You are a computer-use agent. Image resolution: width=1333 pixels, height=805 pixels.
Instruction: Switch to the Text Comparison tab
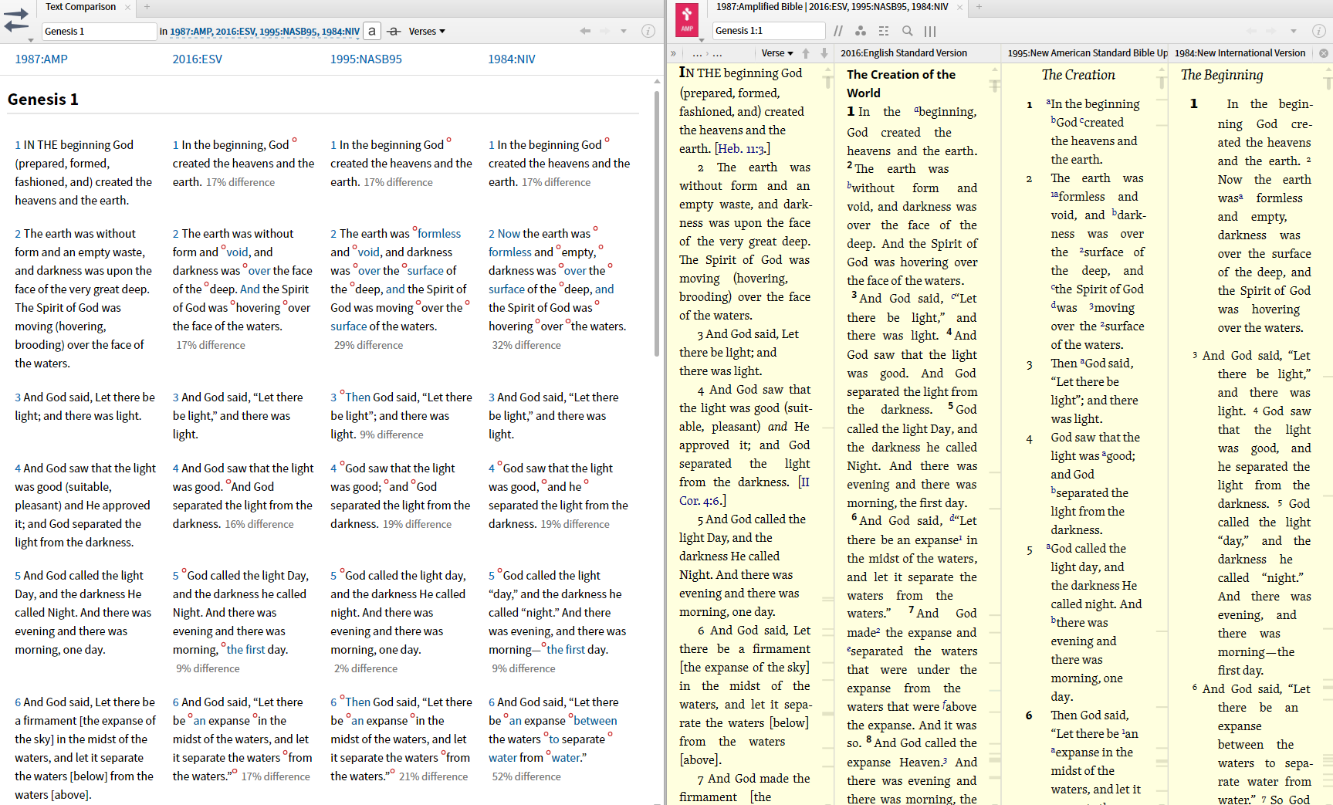point(80,7)
